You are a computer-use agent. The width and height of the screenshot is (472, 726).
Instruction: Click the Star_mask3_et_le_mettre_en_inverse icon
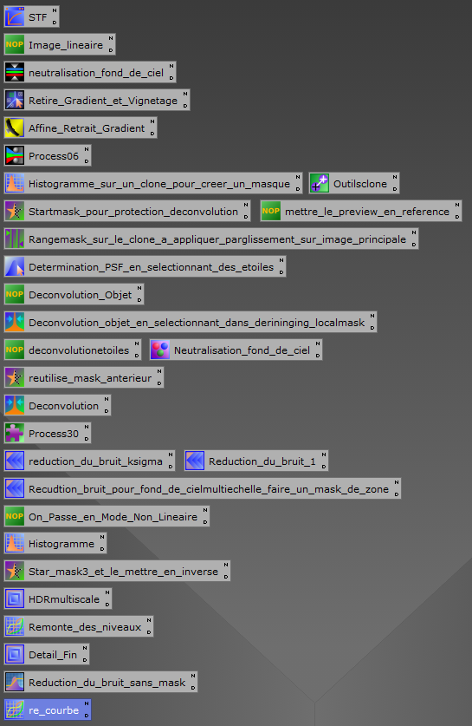click(15, 572)
